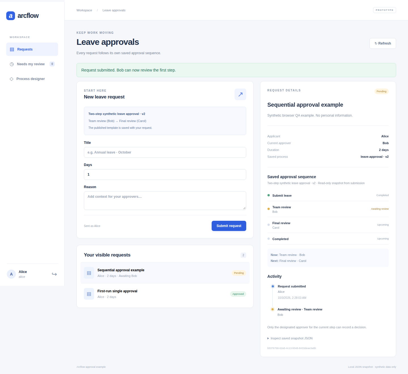Viewport: 408px width, 374px height.
Task: Click the sign out arrow icon
Action: click(x=54, y=274)
